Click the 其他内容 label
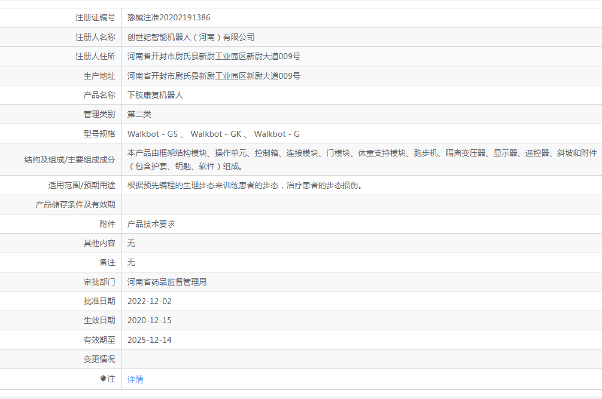Viewport: 602px width, 399px height. (99, 243)
